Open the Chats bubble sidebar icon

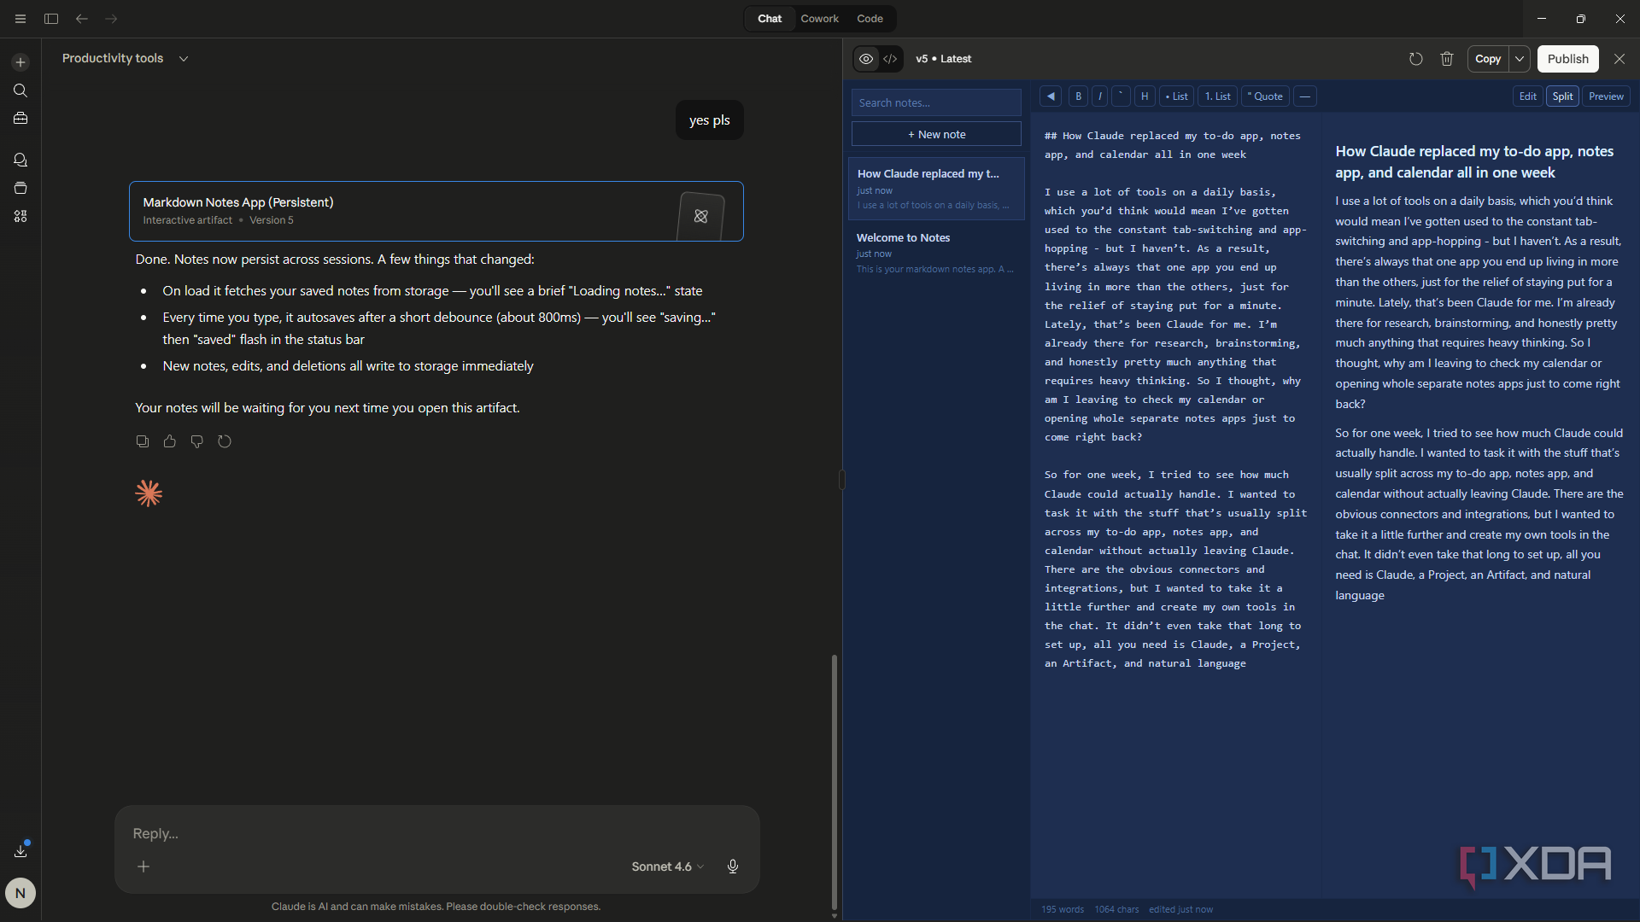(x=20, y=160)
